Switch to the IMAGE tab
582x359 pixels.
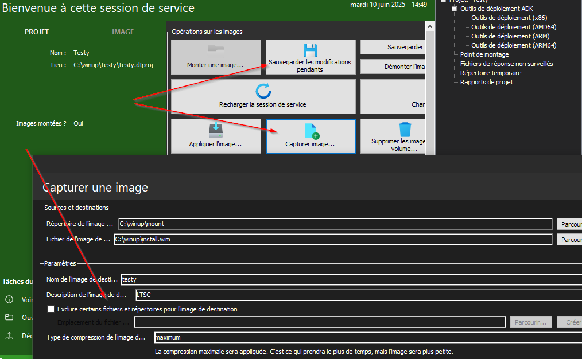[123, 32]
